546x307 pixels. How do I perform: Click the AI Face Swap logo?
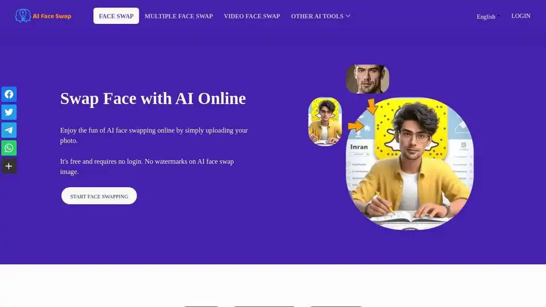(x=43, y=16)
